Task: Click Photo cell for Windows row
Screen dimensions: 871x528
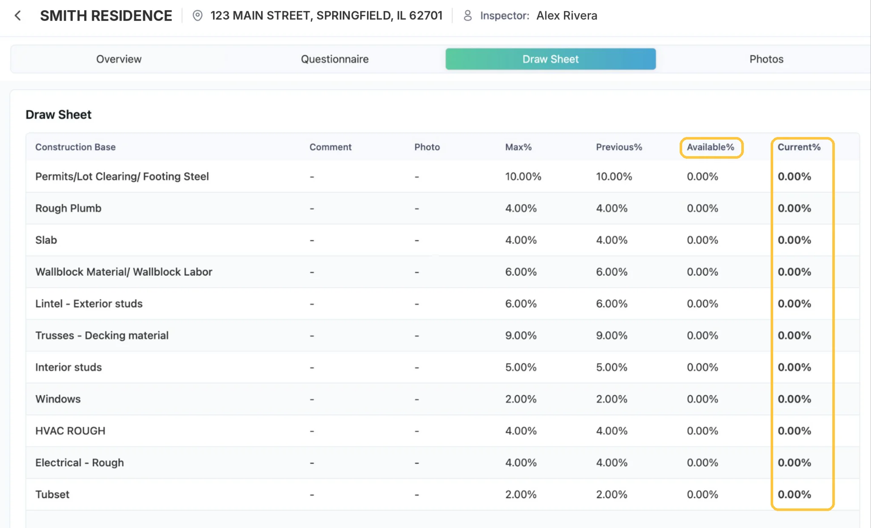Action: click(x=417, y=399)
